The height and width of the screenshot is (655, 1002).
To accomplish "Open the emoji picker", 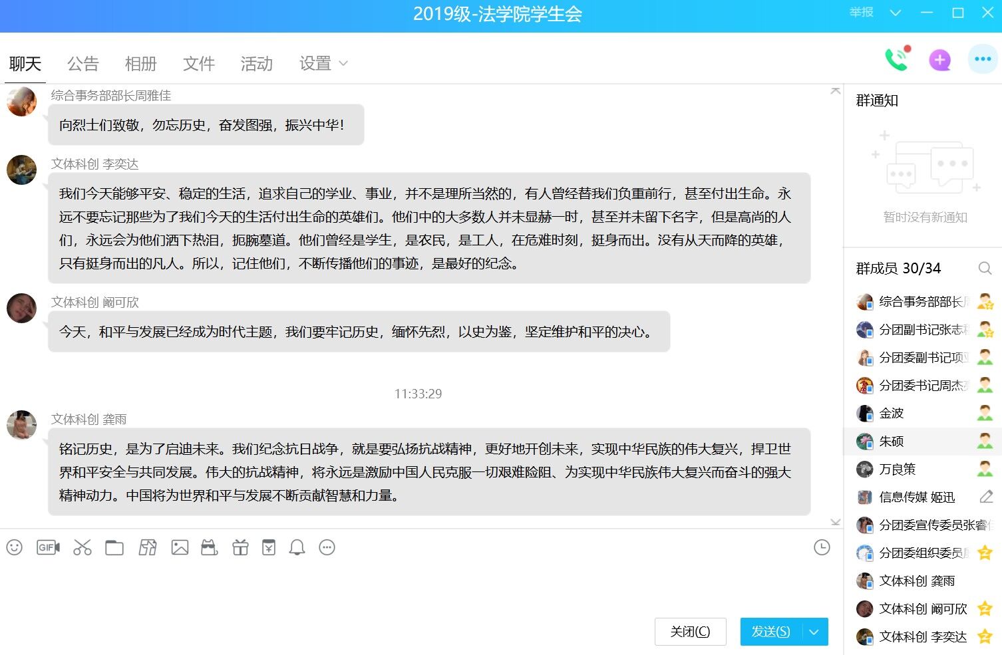I will [x=15, y=547].
